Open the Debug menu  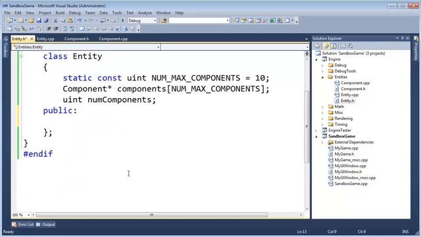click(74, 13)
